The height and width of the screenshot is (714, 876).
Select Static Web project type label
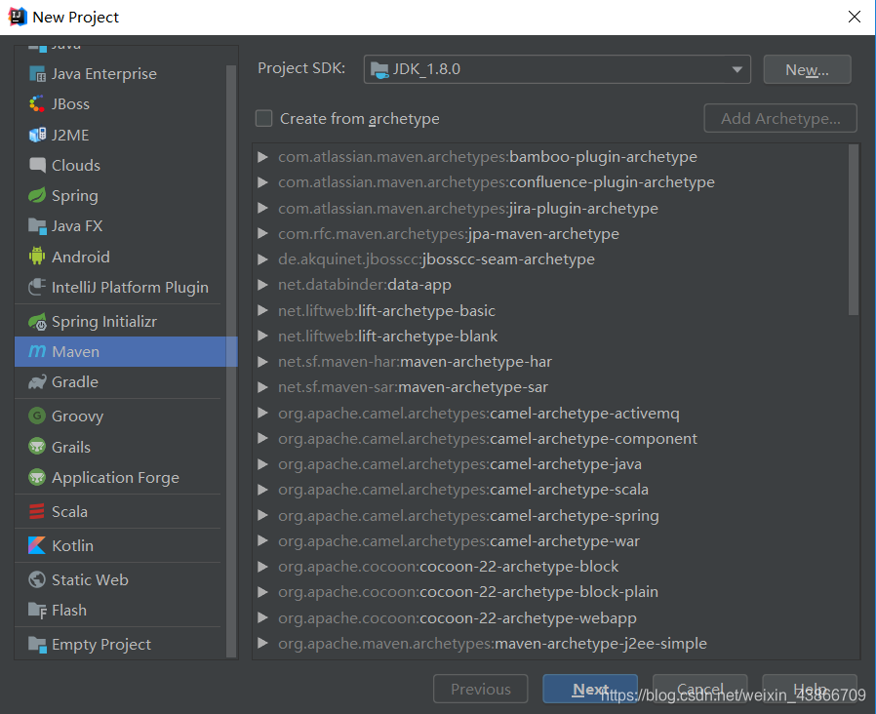coord(90,580)
